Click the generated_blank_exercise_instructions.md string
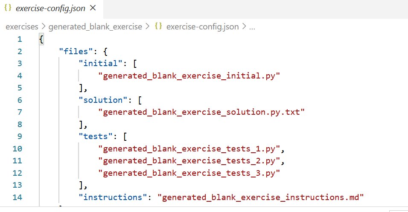The image size is (408, 212). point(260,197)
